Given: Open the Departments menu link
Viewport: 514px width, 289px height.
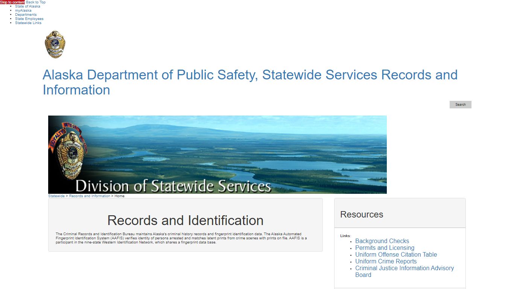Looking at the screenshot, I should 26,15.
